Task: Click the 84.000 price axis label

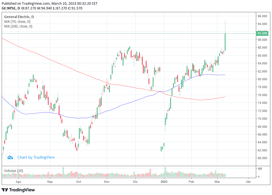Action: click(262, 63)
